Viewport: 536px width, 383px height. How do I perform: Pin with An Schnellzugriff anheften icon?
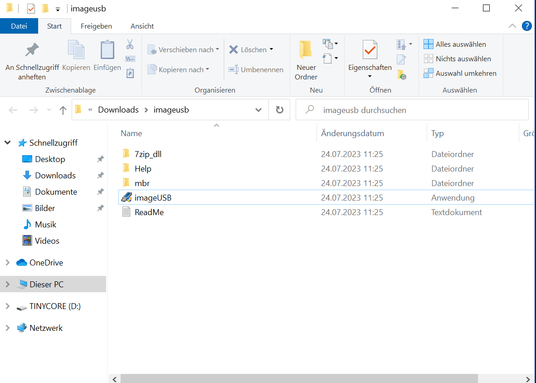[32, 49]
